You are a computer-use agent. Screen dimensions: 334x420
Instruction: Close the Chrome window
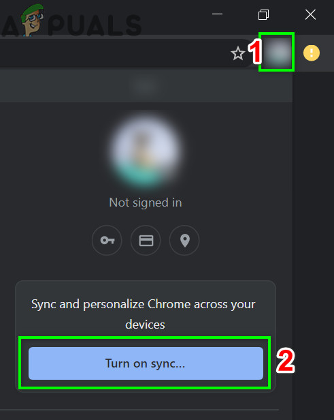point(310,14)
